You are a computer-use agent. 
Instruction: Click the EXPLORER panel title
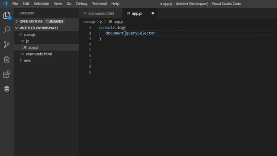pos(27,13)
